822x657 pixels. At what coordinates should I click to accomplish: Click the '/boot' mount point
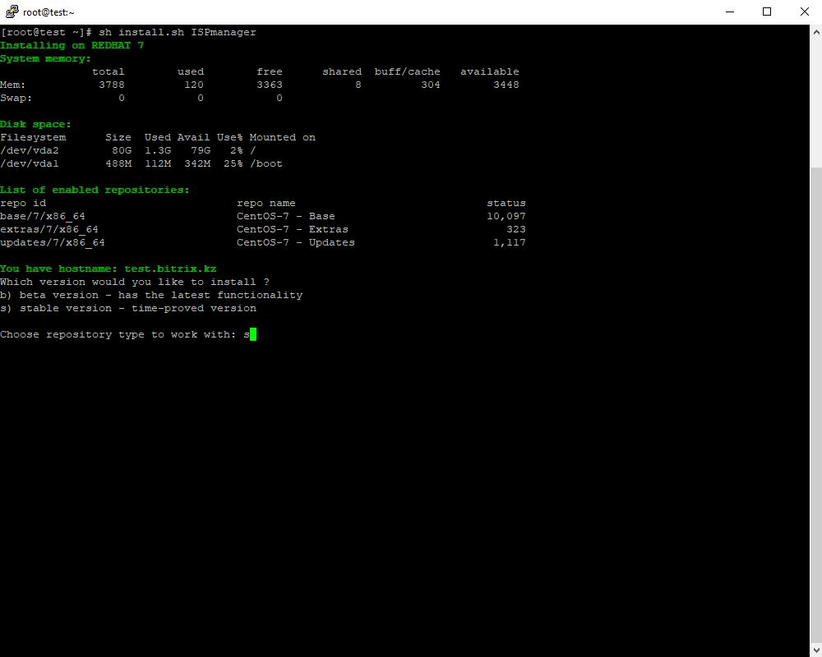coord(266,163)
